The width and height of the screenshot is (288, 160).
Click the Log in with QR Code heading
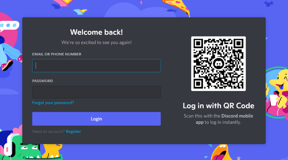218,106
